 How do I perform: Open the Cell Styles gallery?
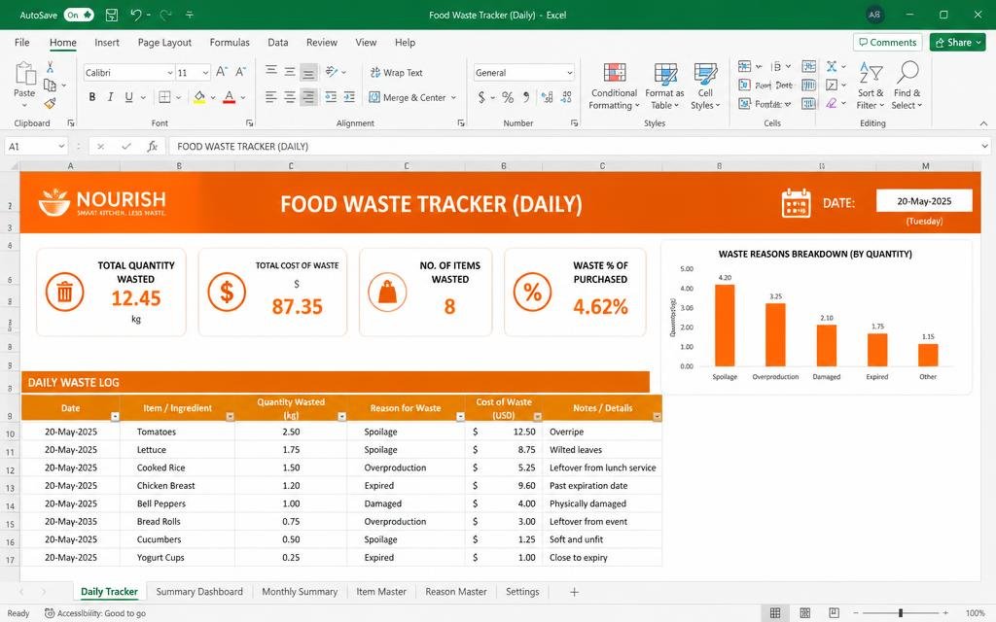point(705,86)
